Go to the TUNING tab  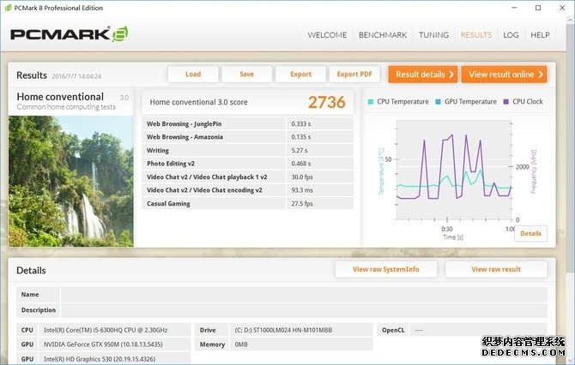pyautogui.click(x=433, y=35)
